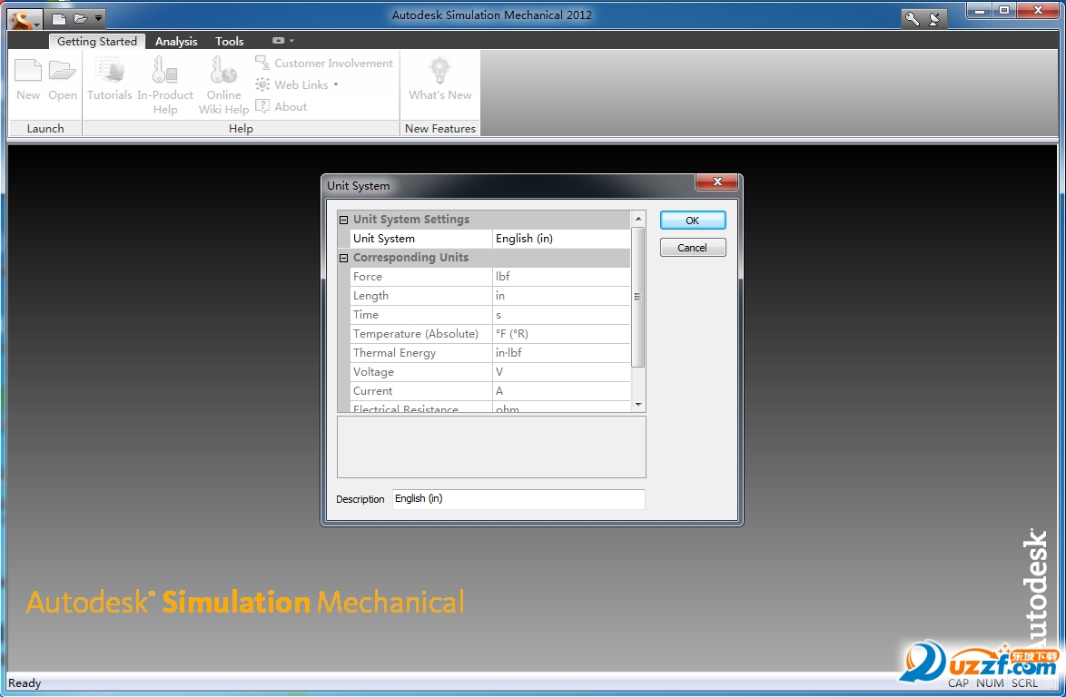1066x697 pixels.
Task: Click the Open icon in the Launch panel
Action: [63, 80]
